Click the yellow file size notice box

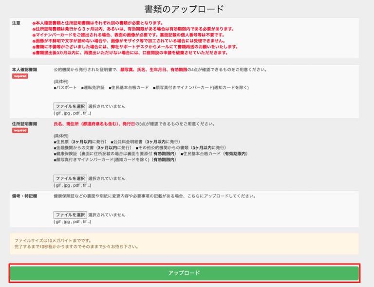pyautogui.click(x=184, y=244)
